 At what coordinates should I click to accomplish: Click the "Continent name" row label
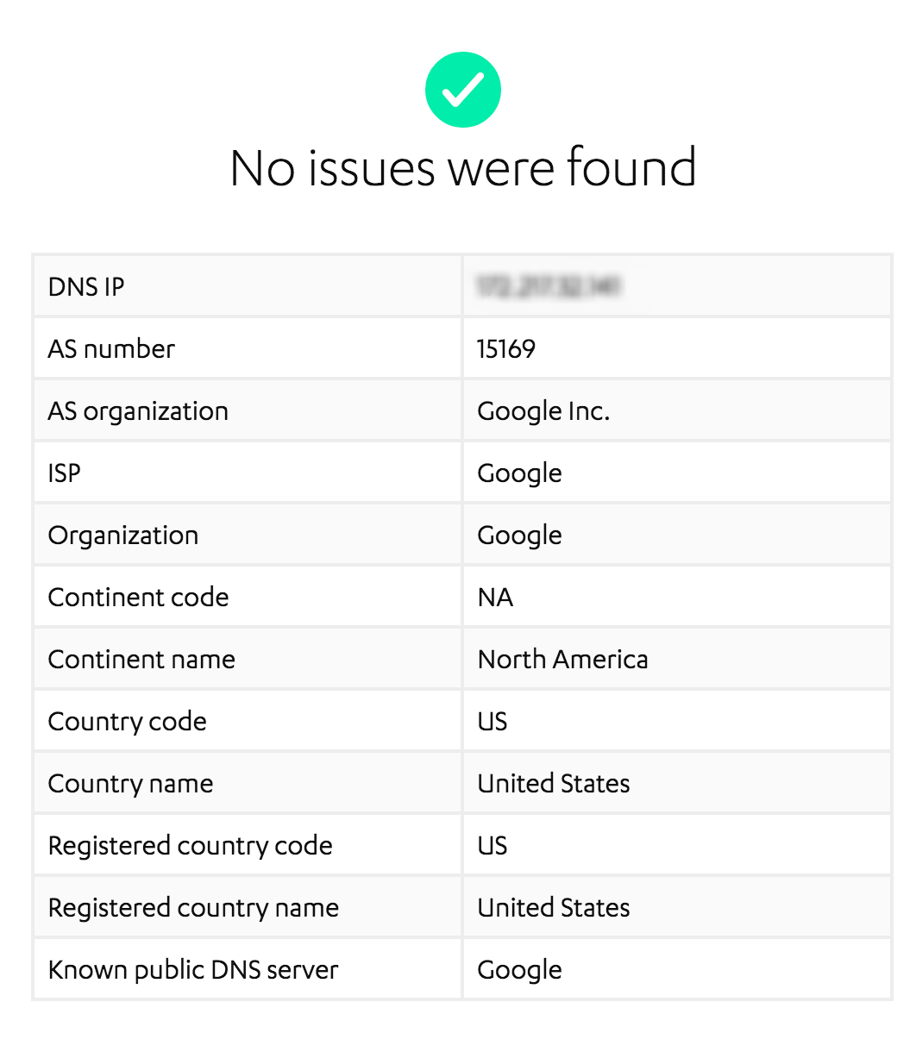[141, 659]
